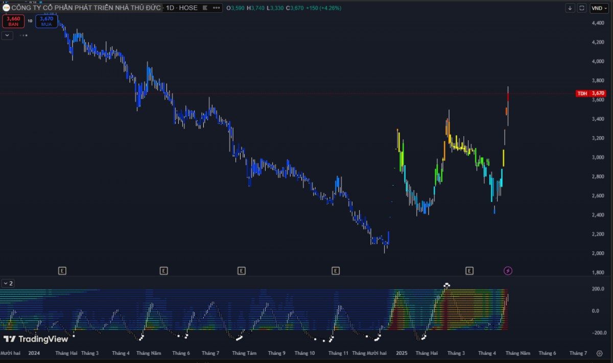This screenshot has height=363, width=613.
Task: Click the down-arrow snapshot icon at top right
Action: (x=571, y=8)
